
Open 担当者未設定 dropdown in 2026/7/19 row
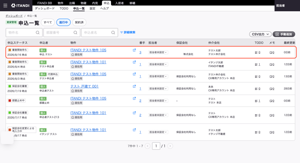158,89
